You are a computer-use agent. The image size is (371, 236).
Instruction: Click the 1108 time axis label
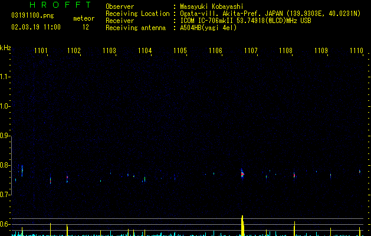pyautogui.click(x=285, y=50)
